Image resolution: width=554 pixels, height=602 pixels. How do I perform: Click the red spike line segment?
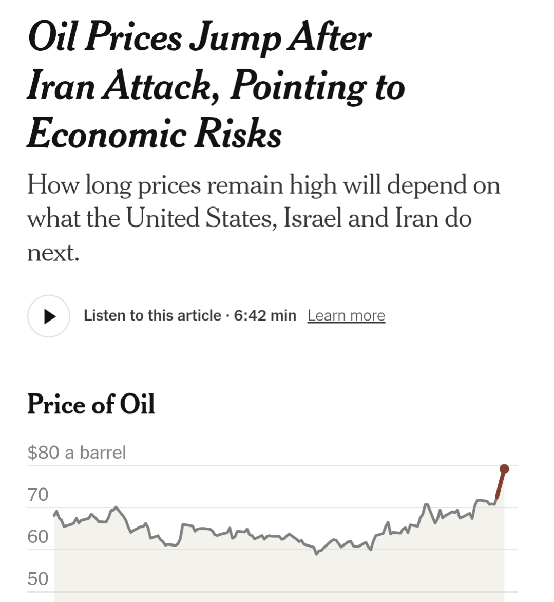(x=500, y=484)
